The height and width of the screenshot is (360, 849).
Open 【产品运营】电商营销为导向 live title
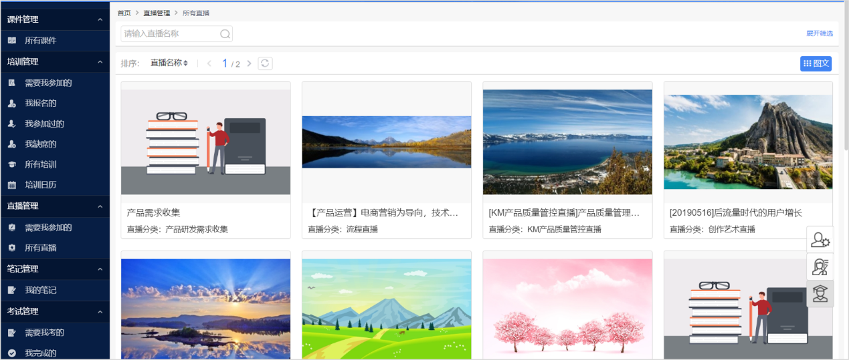(384, 213)
